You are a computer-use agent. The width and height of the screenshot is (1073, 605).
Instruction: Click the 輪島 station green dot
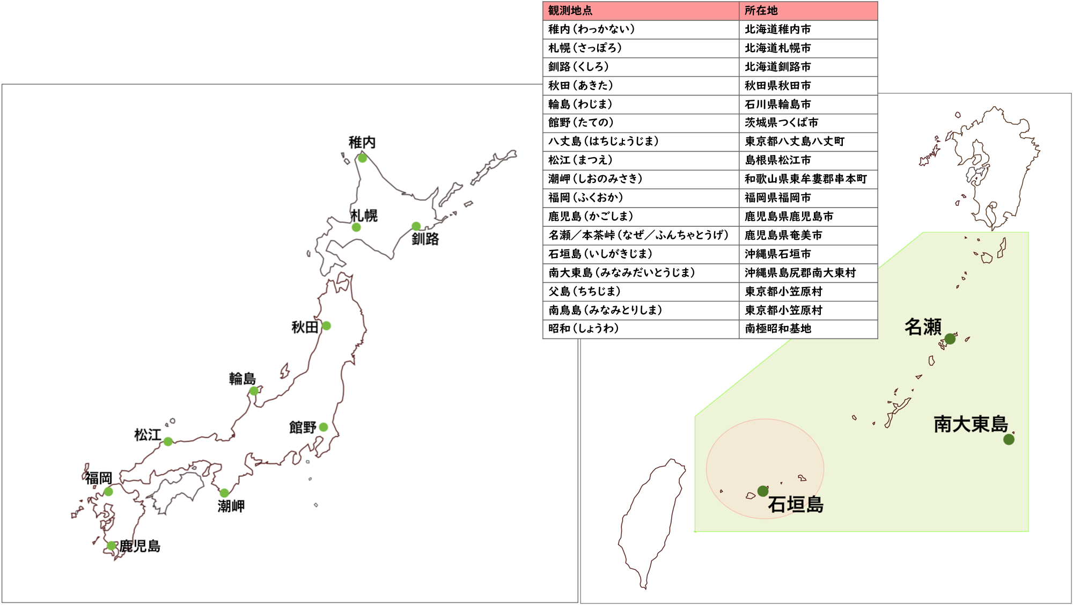[x=254, y=391]
